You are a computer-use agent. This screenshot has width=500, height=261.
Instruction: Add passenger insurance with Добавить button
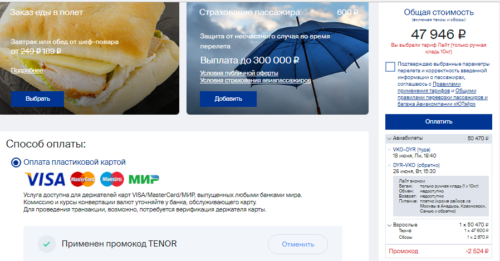click(228, 99)
